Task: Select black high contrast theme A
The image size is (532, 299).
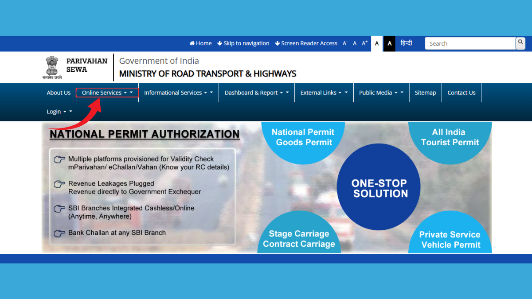Action: 389,43
